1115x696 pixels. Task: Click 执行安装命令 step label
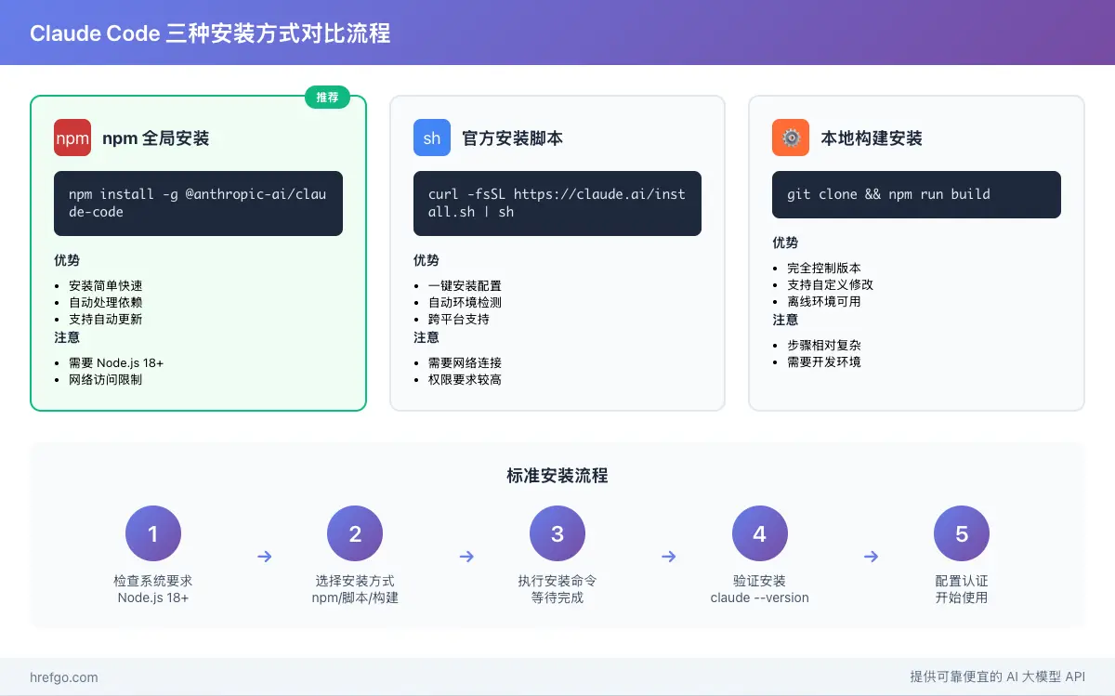(x=557, y=581)
